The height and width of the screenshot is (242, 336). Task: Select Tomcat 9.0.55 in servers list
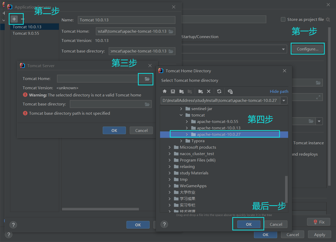pos(34,33)
